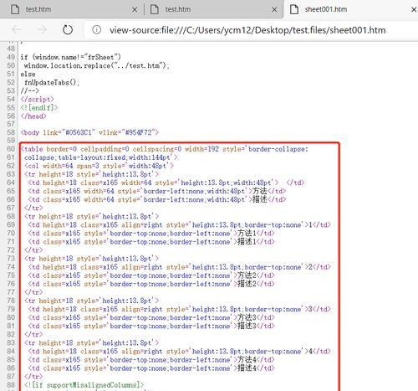Click the cell text 方法3
The height and width of the screenshot is (391, 418).
click(247, 317)
